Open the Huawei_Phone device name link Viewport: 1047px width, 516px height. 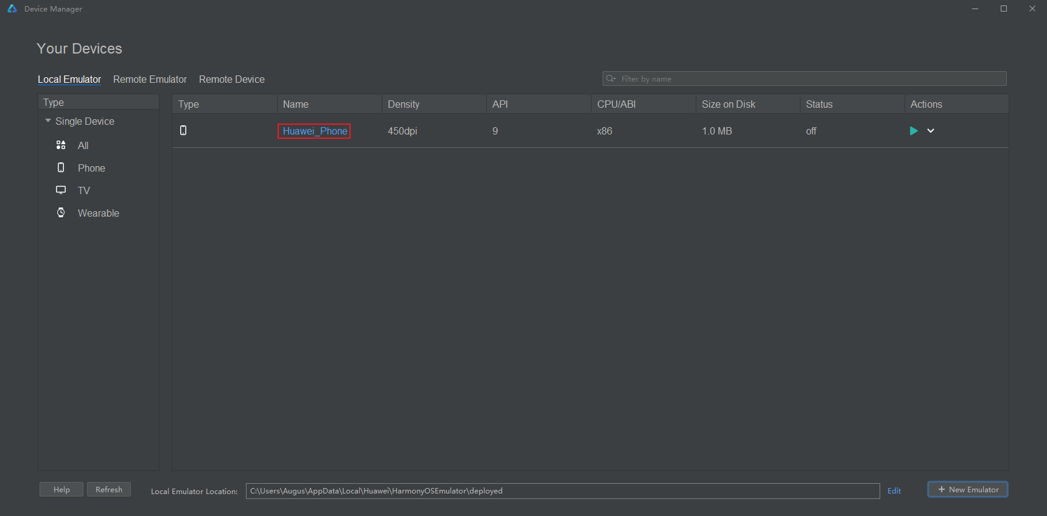(315, 131)
